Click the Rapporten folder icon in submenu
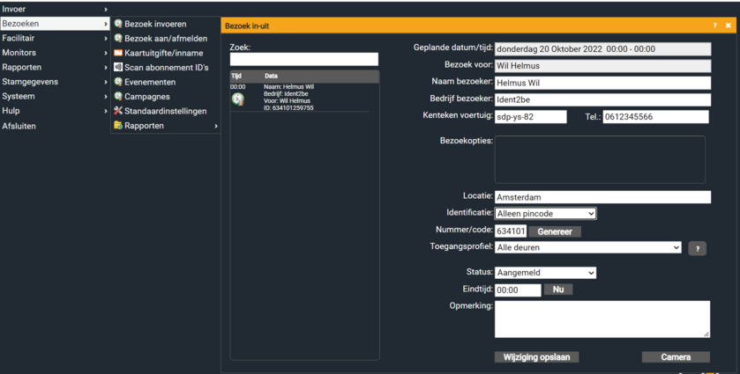 (x=118, y=126)
